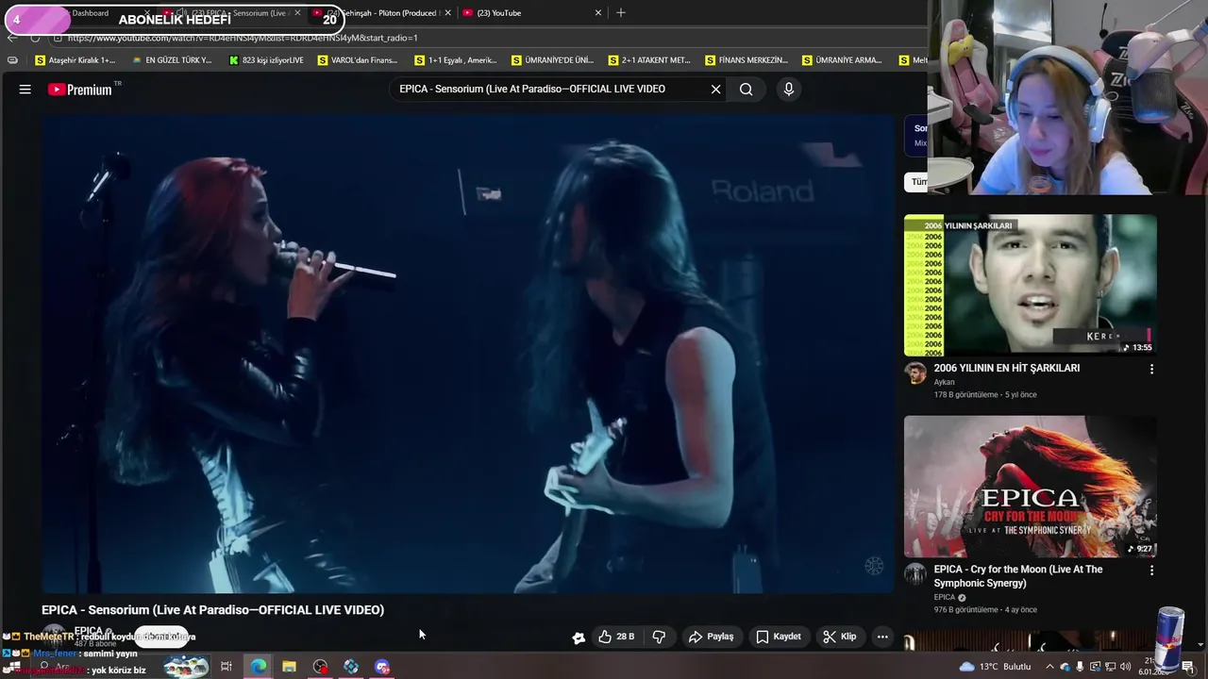Image resolution: width=1208 pixels, height=679 pixels.
Task: Click the Aykan channel name
Action: pos(944,382)
